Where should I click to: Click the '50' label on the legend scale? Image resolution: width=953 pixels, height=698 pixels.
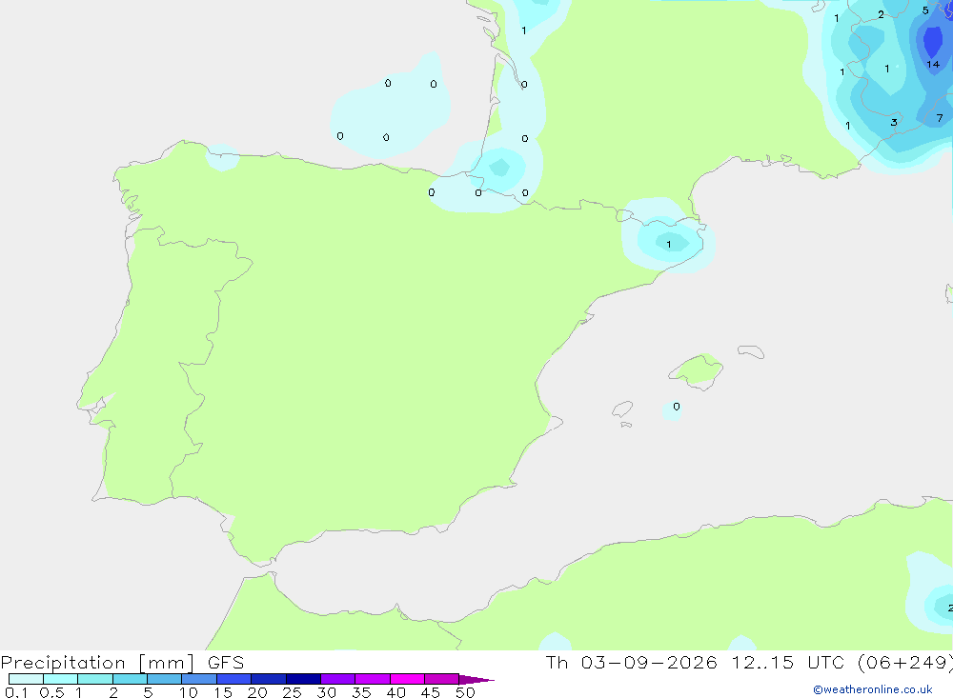pyautogui.click(x=465, y=692)
